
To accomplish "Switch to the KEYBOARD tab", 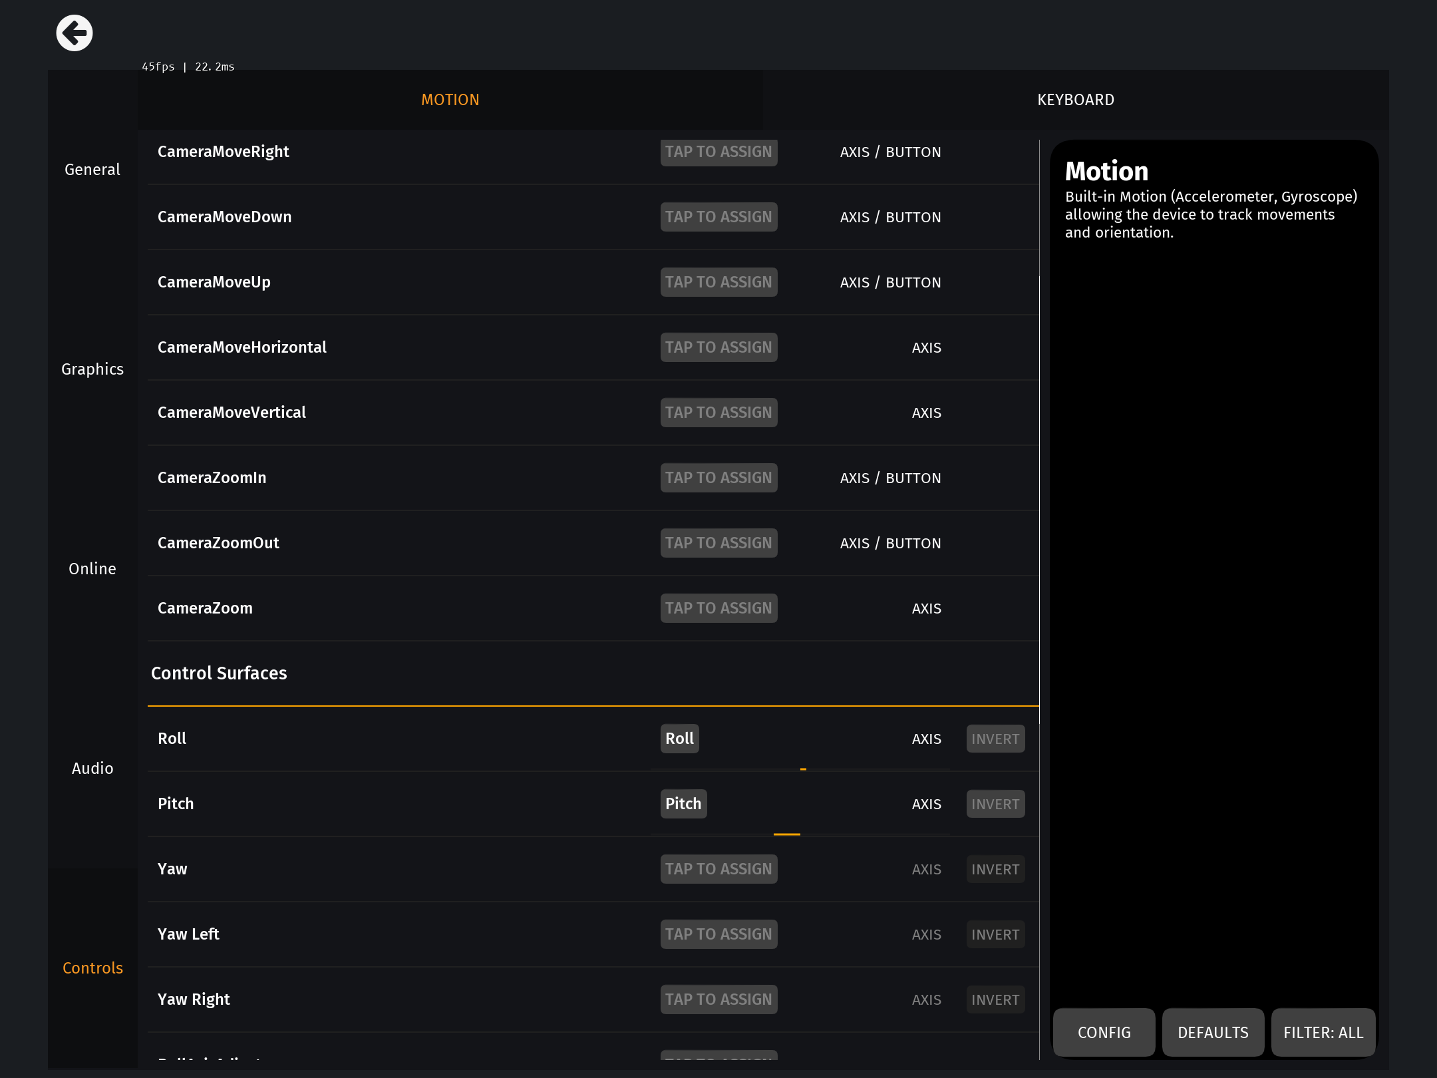I will click(1076, 100).
